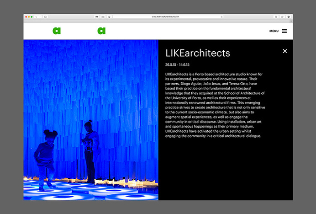Click the LIKEarchitects description paragraph
Screen dimensions: 316x214
[215, 105]
